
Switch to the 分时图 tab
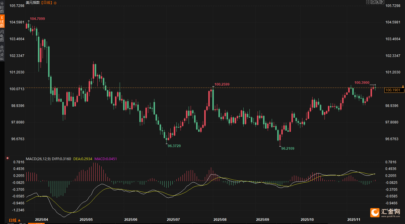[x=2, y=8]
